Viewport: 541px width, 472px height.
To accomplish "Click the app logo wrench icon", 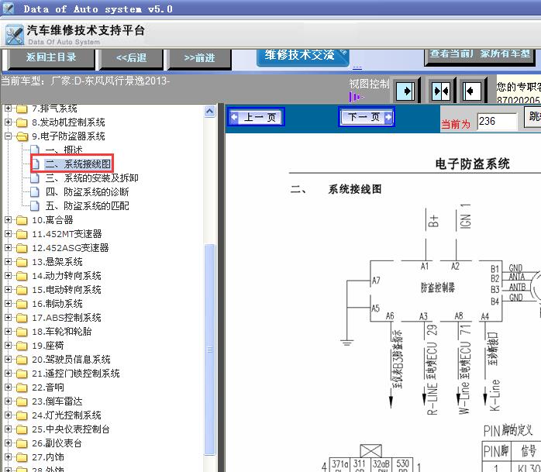I will click(x=15, y=35).
